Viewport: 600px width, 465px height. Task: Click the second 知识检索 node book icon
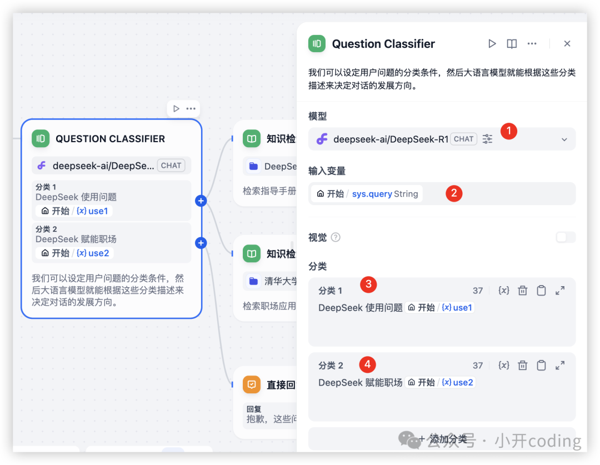pyautogui.click(x=252, y=254)
